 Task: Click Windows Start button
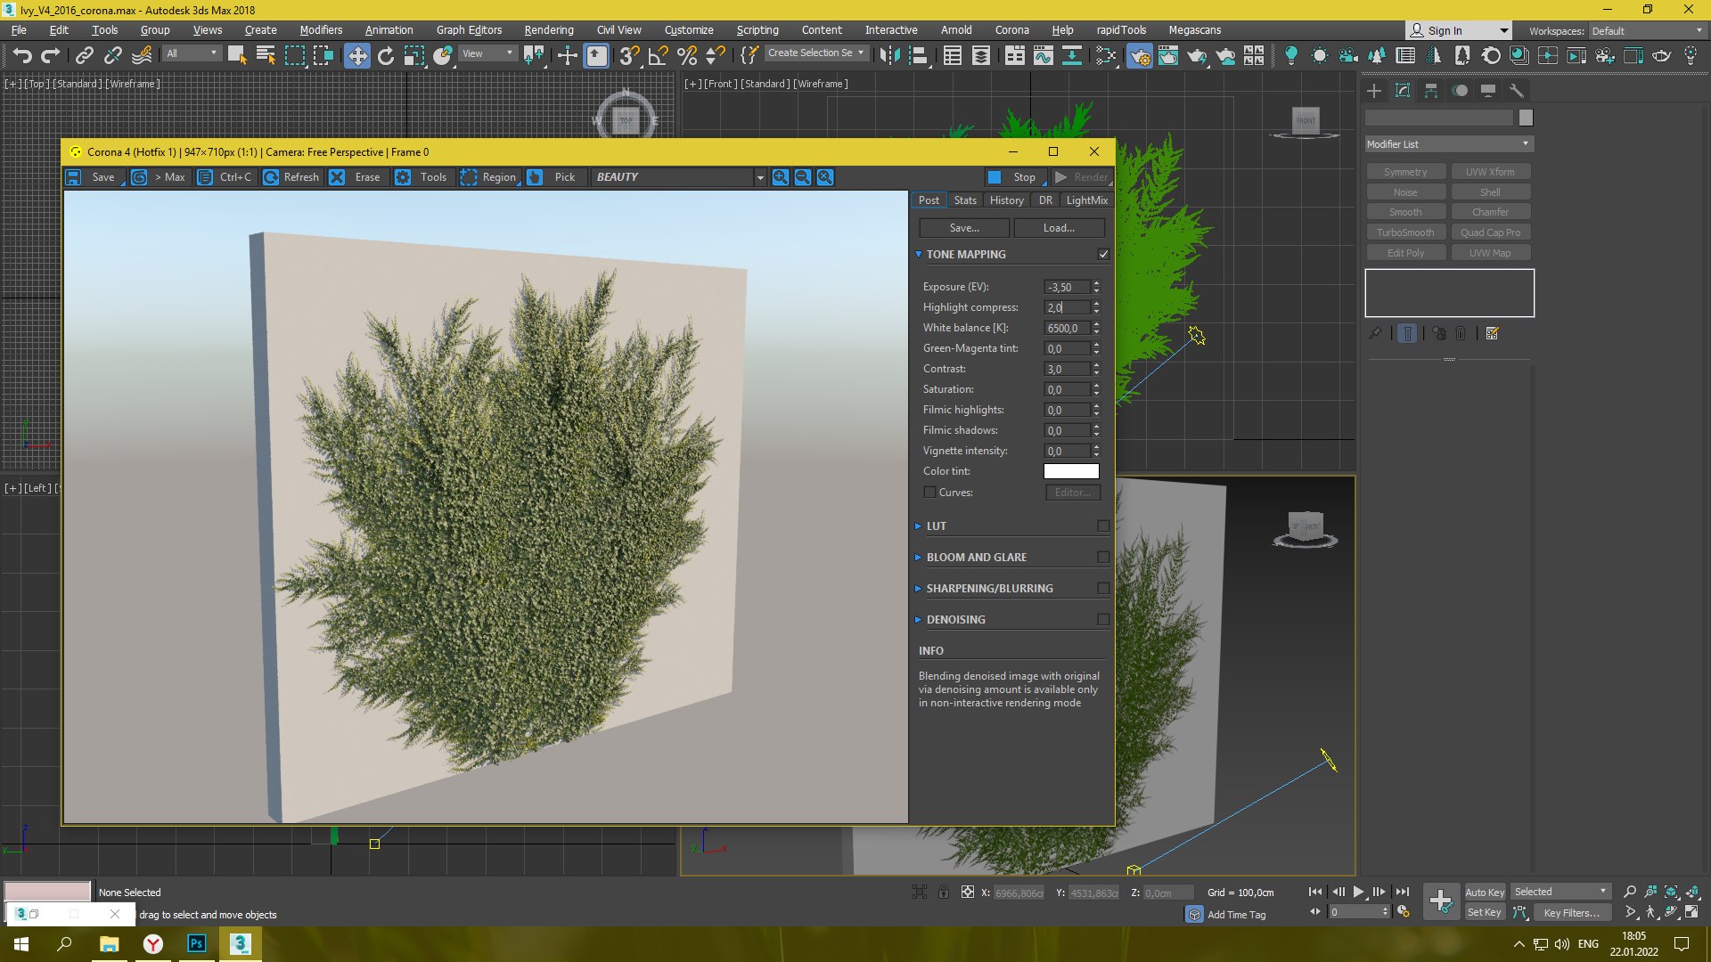(21, 943)
